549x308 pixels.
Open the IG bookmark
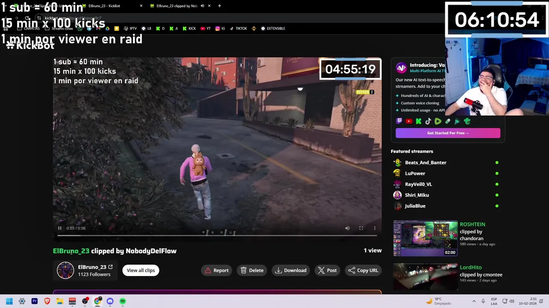(x=220, y=29)
